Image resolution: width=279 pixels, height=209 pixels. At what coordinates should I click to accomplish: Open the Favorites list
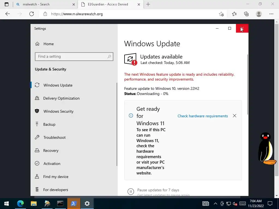pyautogui.click(x=234, y=14)
